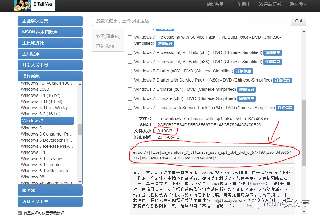The width and height of the screenshot is (320, 218).
Task: Click the I Tell You logo image
Action: tap(34, 6)
